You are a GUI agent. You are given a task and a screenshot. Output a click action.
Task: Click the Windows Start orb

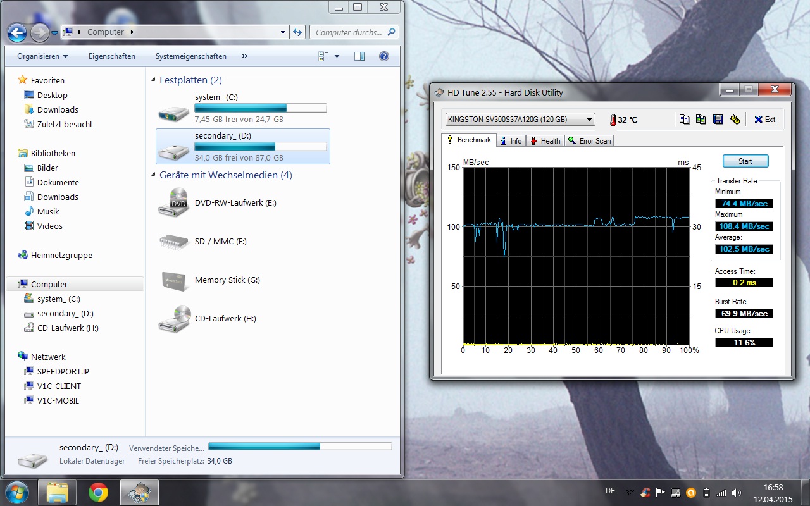[17, 492]
